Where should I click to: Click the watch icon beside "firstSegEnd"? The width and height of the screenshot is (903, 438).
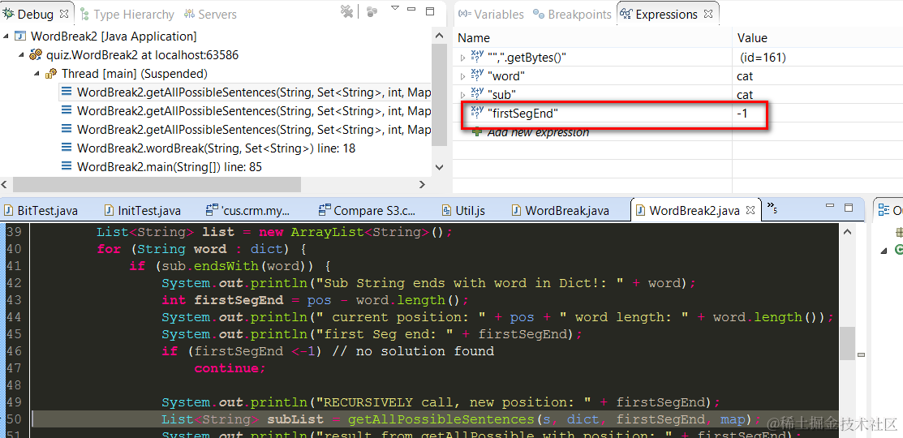click(477, 112)
